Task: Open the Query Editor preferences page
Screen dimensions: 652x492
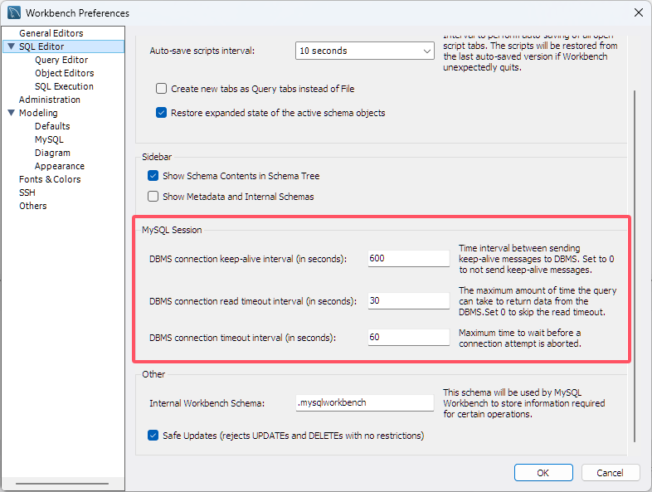Action: click(x=61, y=60)
